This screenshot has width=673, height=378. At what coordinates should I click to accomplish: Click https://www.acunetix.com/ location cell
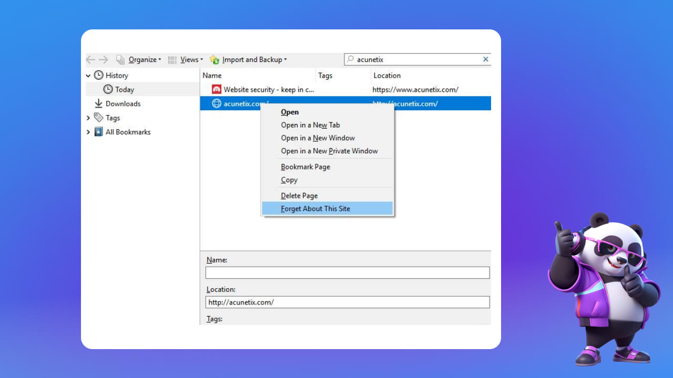coord(415,90)
